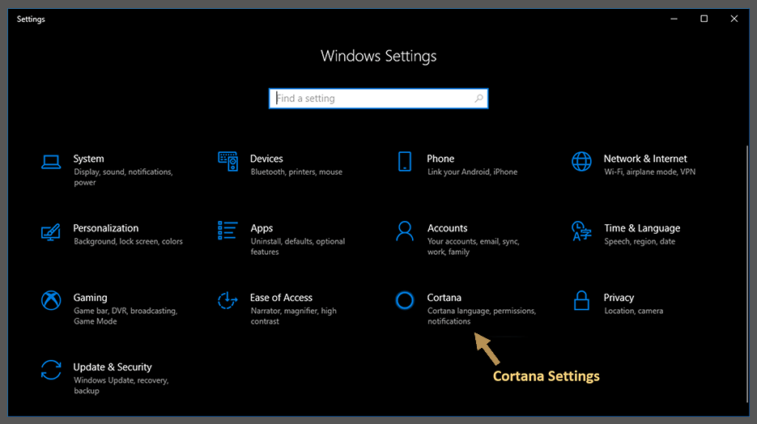Screen dimensions: 757x424
Task: Click the Phone title text
Action: [440, 159]
